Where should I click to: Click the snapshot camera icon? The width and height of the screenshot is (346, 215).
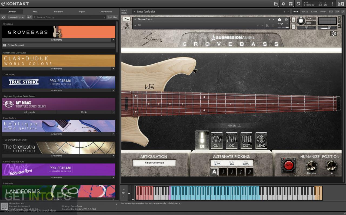coord(280,19)
